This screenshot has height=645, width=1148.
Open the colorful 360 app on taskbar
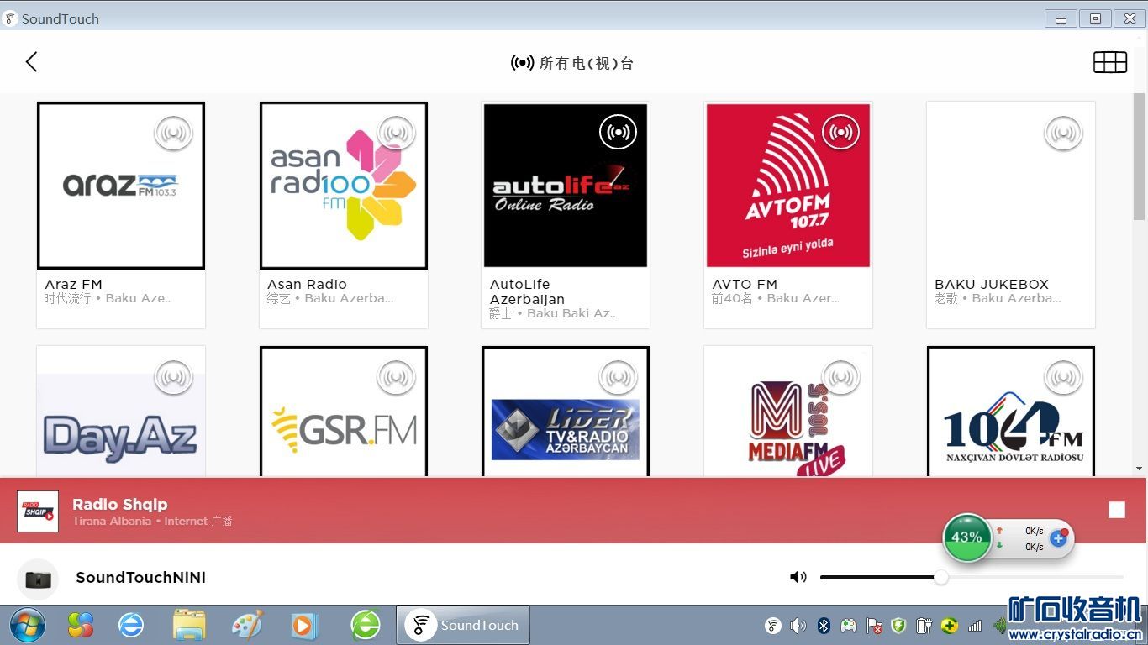point(81,625)
